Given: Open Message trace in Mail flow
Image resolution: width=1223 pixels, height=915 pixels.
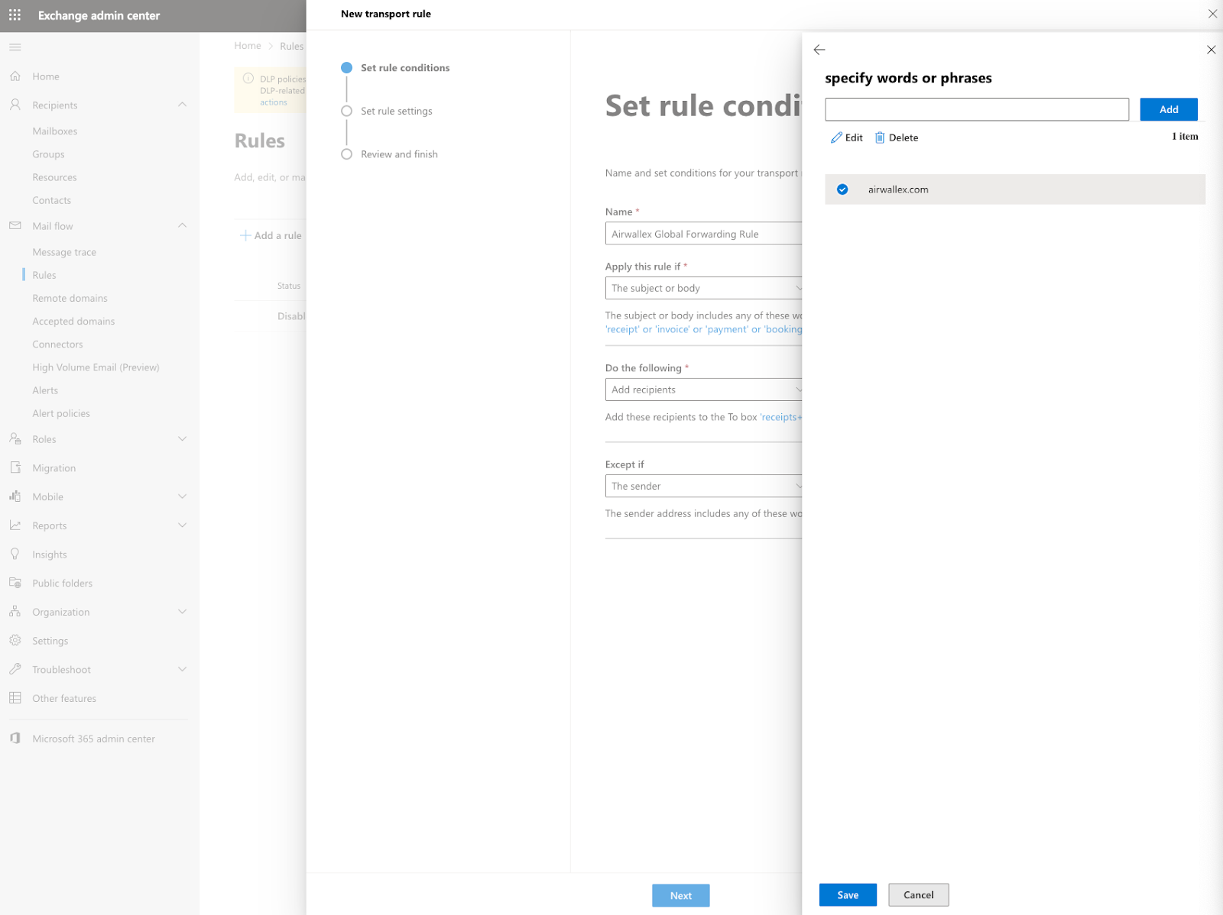Looking at the screenshot, I should (64, 252).
